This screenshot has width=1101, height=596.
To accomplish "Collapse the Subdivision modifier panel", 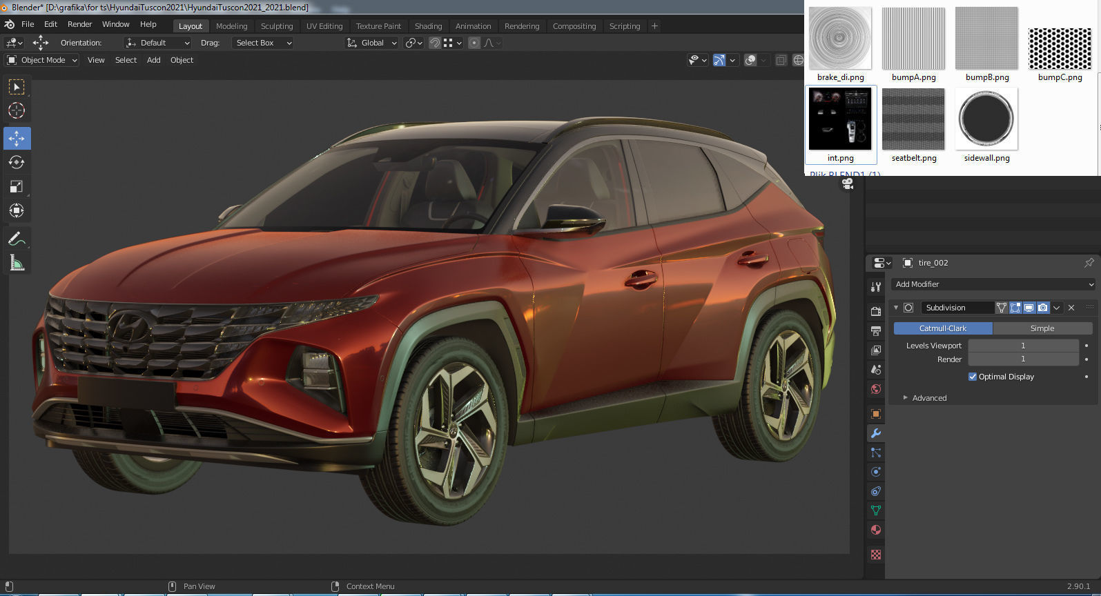I will [896, 308].
